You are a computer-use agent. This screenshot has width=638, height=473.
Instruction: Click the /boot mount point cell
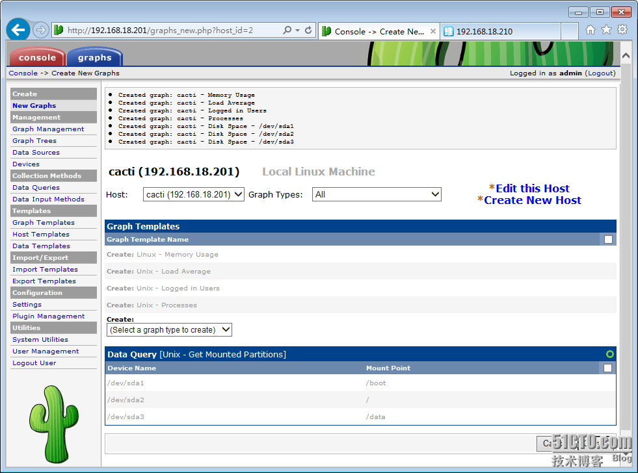376,383
